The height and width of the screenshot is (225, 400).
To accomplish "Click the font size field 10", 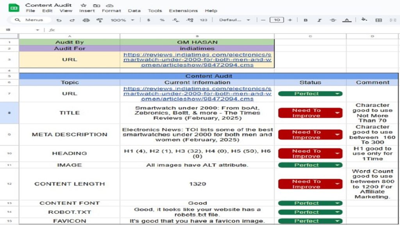I will 277,20.
